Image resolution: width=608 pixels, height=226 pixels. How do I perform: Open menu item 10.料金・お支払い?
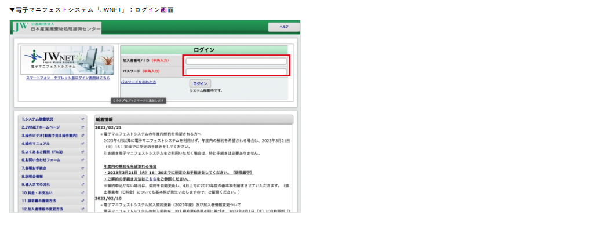click(x=37, y=192)
